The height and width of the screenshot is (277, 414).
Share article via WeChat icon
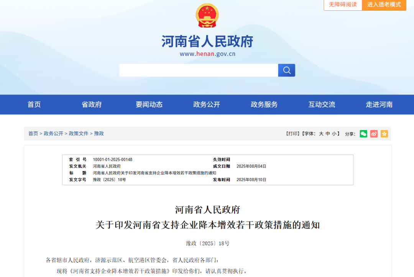coord(363,134)
